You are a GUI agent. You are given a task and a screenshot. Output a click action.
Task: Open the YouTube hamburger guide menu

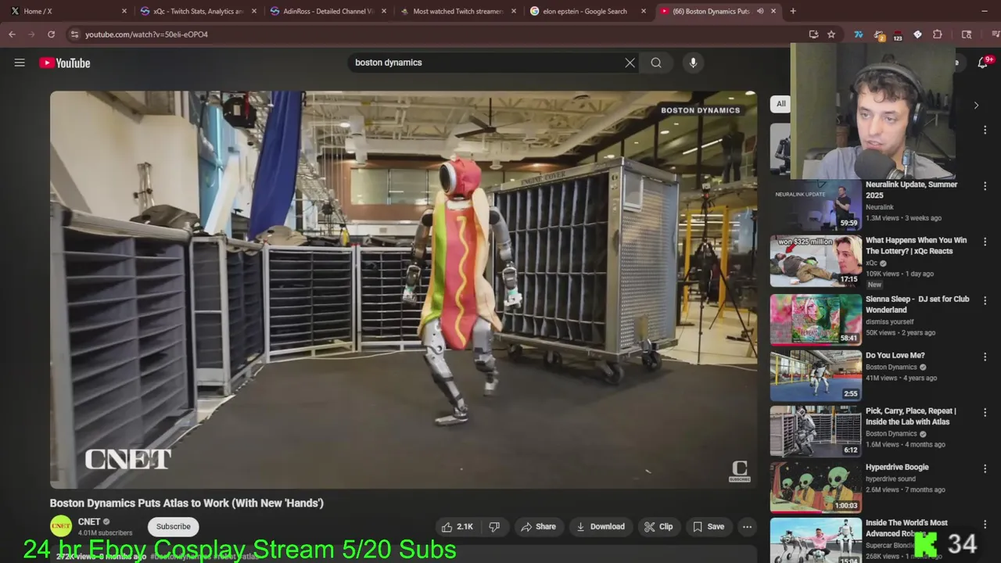[20, 63]
